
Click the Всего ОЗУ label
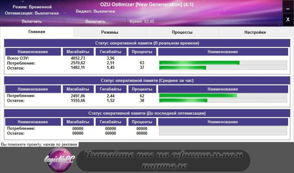click(18, 58)
